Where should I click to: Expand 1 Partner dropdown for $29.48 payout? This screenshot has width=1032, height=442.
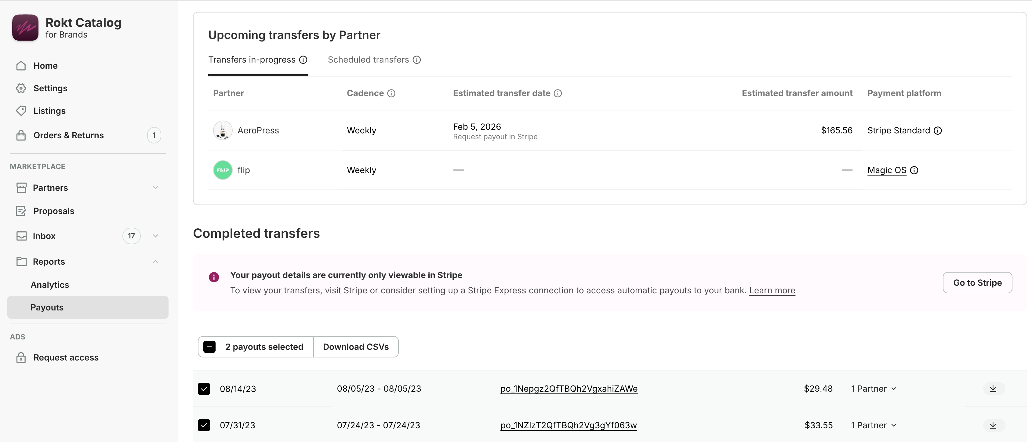[x=874, y=389]
